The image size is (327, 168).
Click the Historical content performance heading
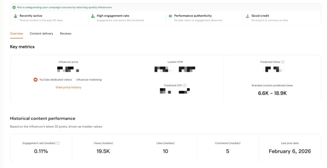[42, 118]
